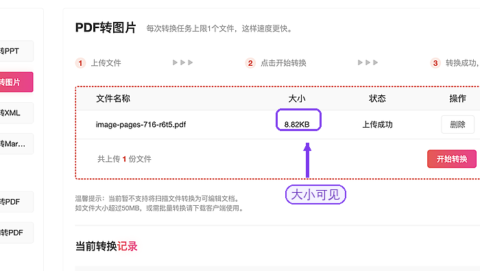Click the 大小 column header
Screen dimensions: 480x271
(297, 99)
